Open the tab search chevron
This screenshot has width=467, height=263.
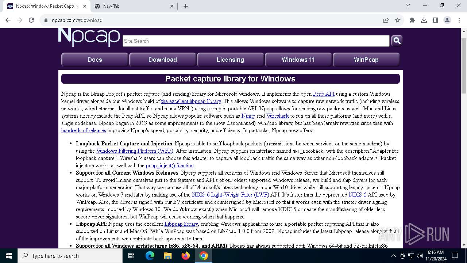click(408, 5)
